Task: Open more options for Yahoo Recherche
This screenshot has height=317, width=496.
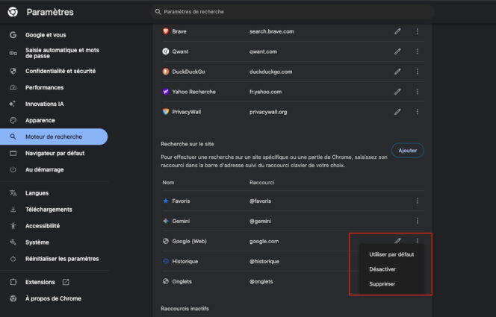Action: (x=418, y=92)
